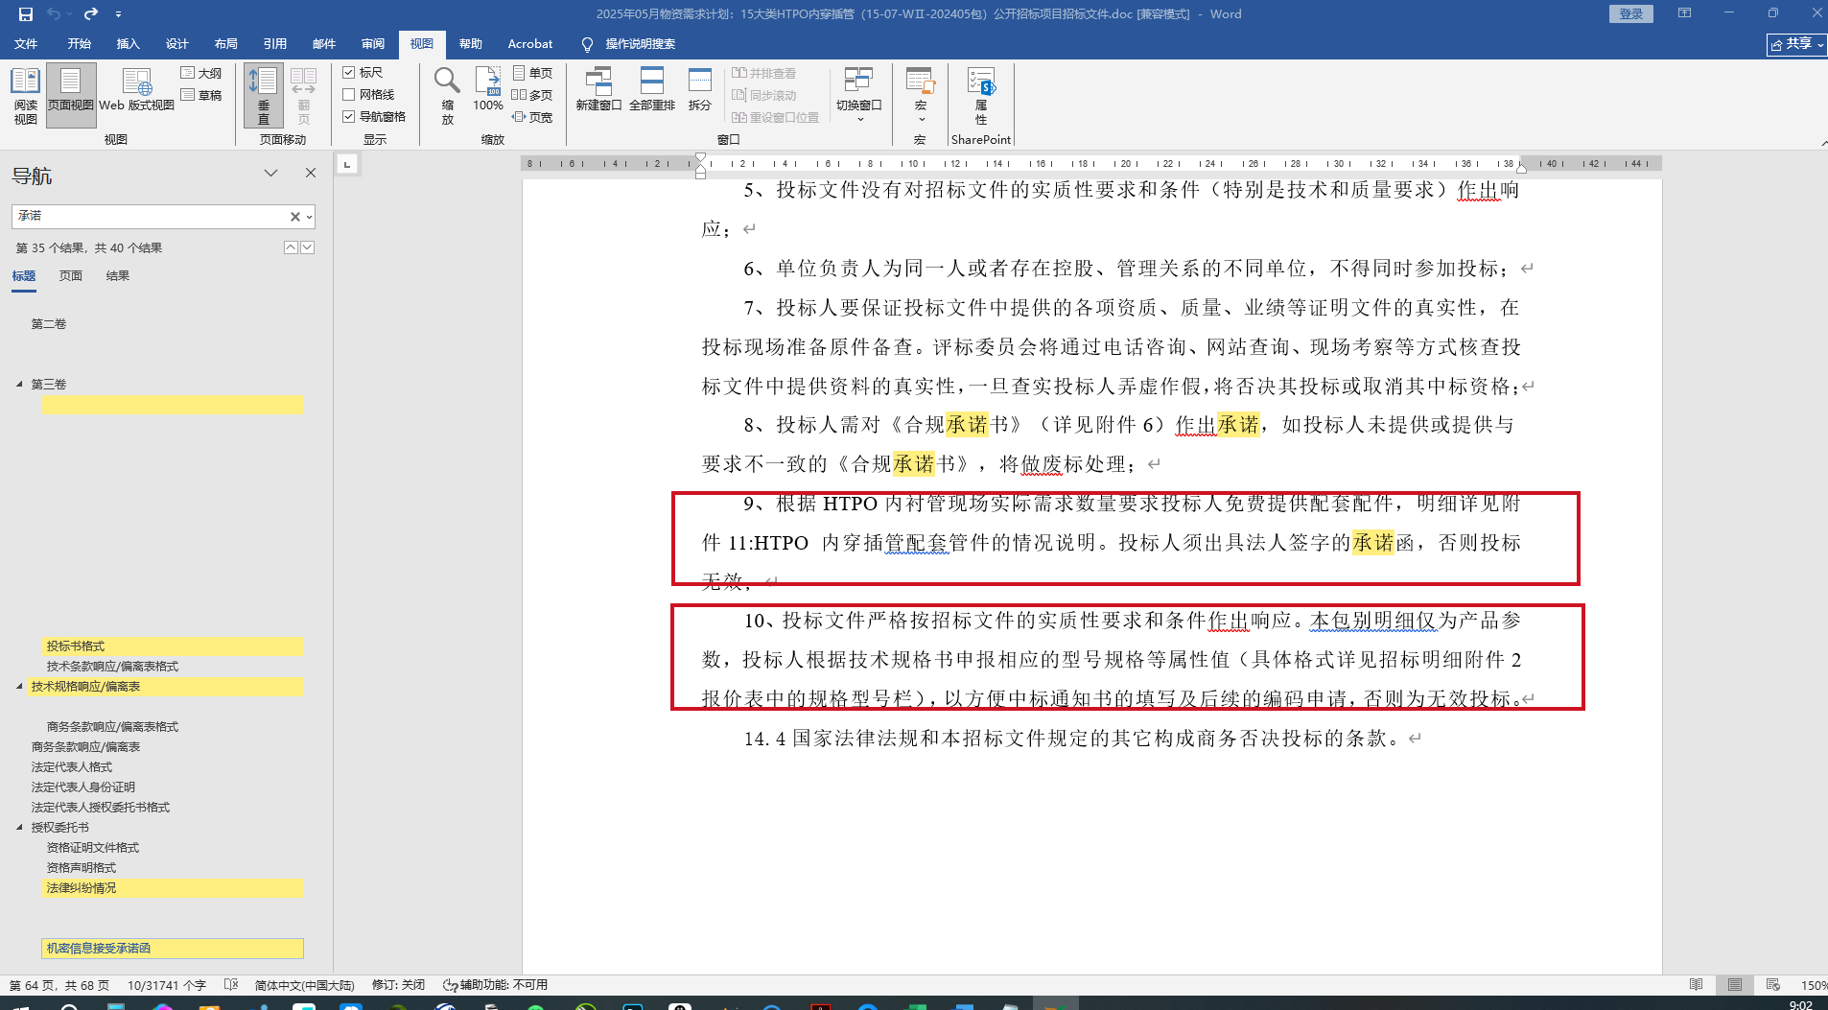This screenshot has width=1828, height=1010.
Task: Split the window with 拆分
Action: pos(700,89)
